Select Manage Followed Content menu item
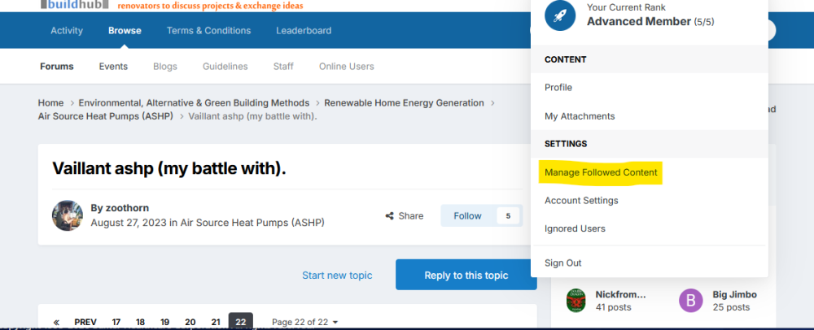The width and height of the screenshot is (814, 330). [x=601, y=172]
